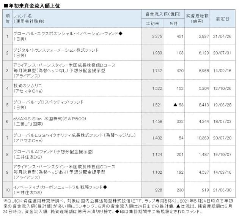Click net assets value 10,369
Screen dimensions: 239x222
tap(203, 138)
